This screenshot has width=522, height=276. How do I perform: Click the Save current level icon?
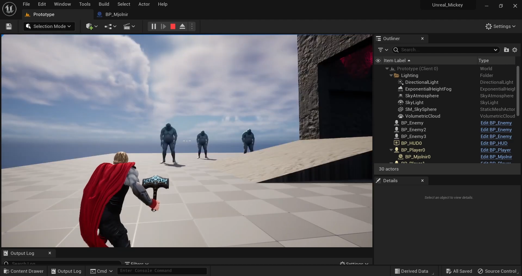coord(9,26)
